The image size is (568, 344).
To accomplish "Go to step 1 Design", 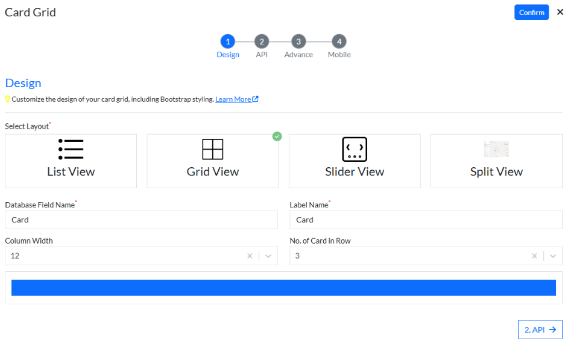I will coord(227,41).
